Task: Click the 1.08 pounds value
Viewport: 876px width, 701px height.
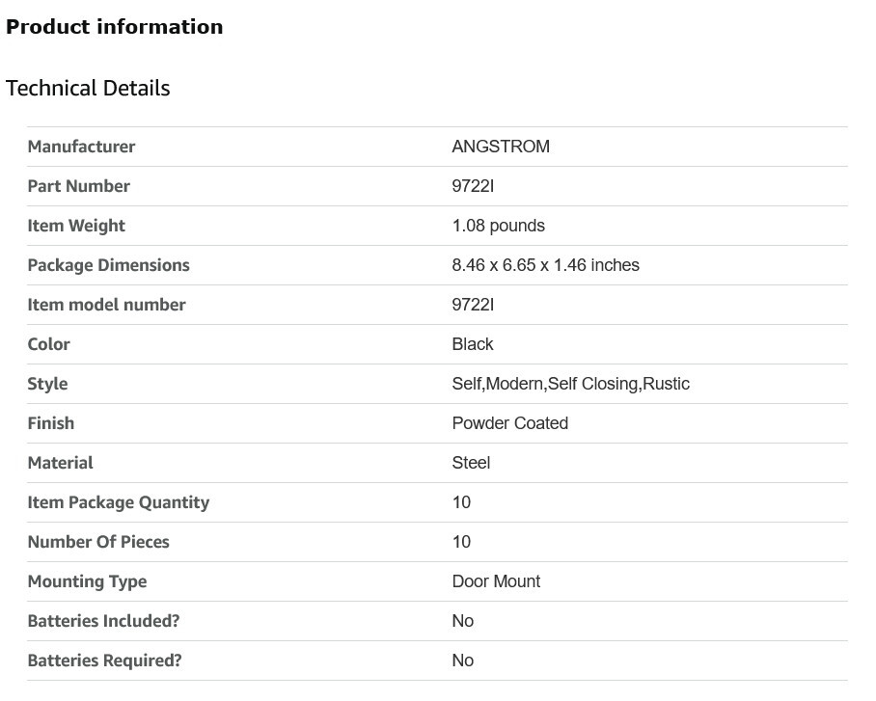Action: [x=499, y=226]
